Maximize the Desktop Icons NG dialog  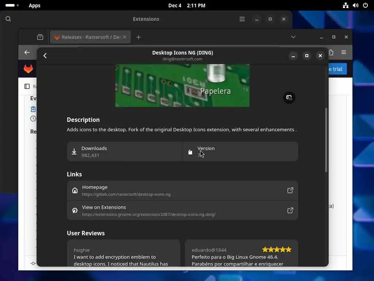[307, 56]
